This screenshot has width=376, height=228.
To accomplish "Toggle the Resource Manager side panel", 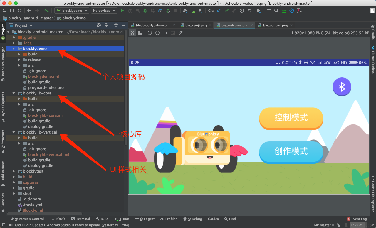I will 3,63.
